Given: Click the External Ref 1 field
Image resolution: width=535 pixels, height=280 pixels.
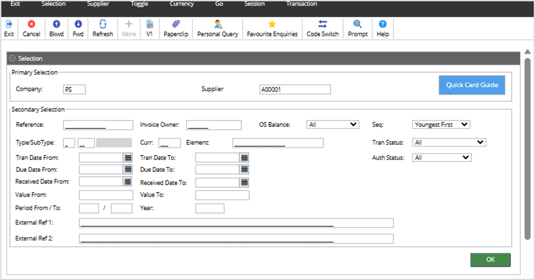Looking at the screenshot, I should tap(236, 223).
